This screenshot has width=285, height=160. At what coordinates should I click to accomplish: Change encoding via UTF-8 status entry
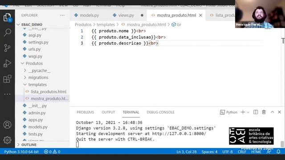pos(228,152)
